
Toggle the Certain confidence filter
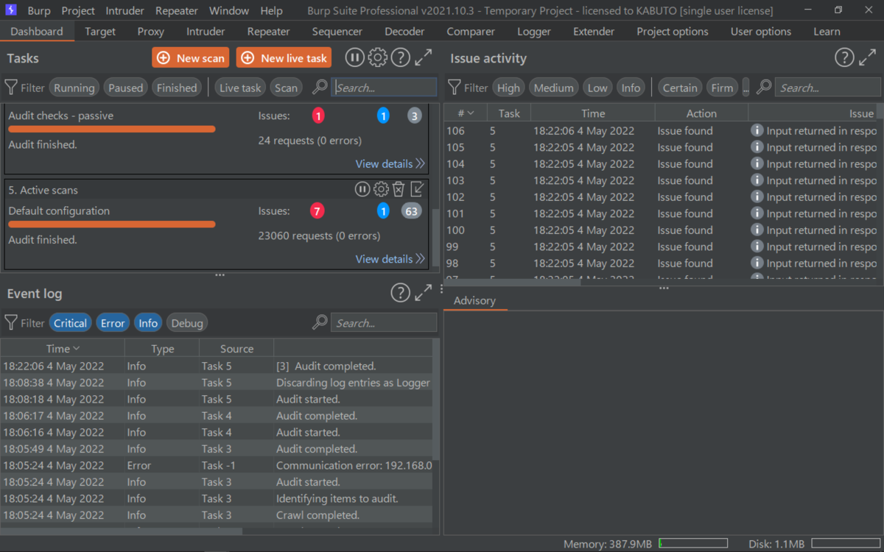click(x=679, y=88)
